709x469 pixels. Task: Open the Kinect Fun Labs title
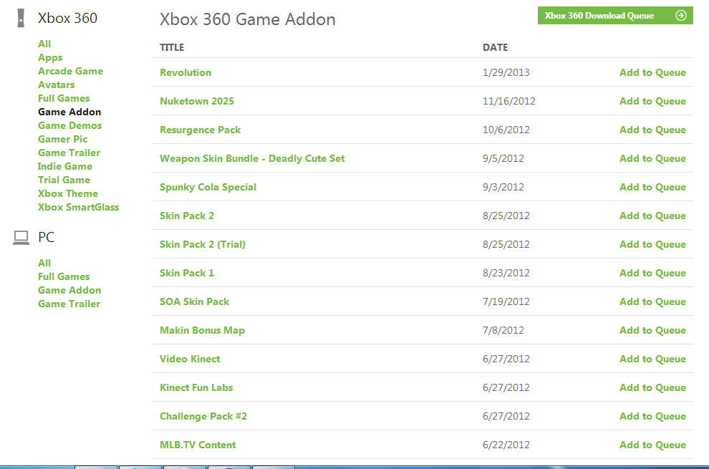point(196,387)
